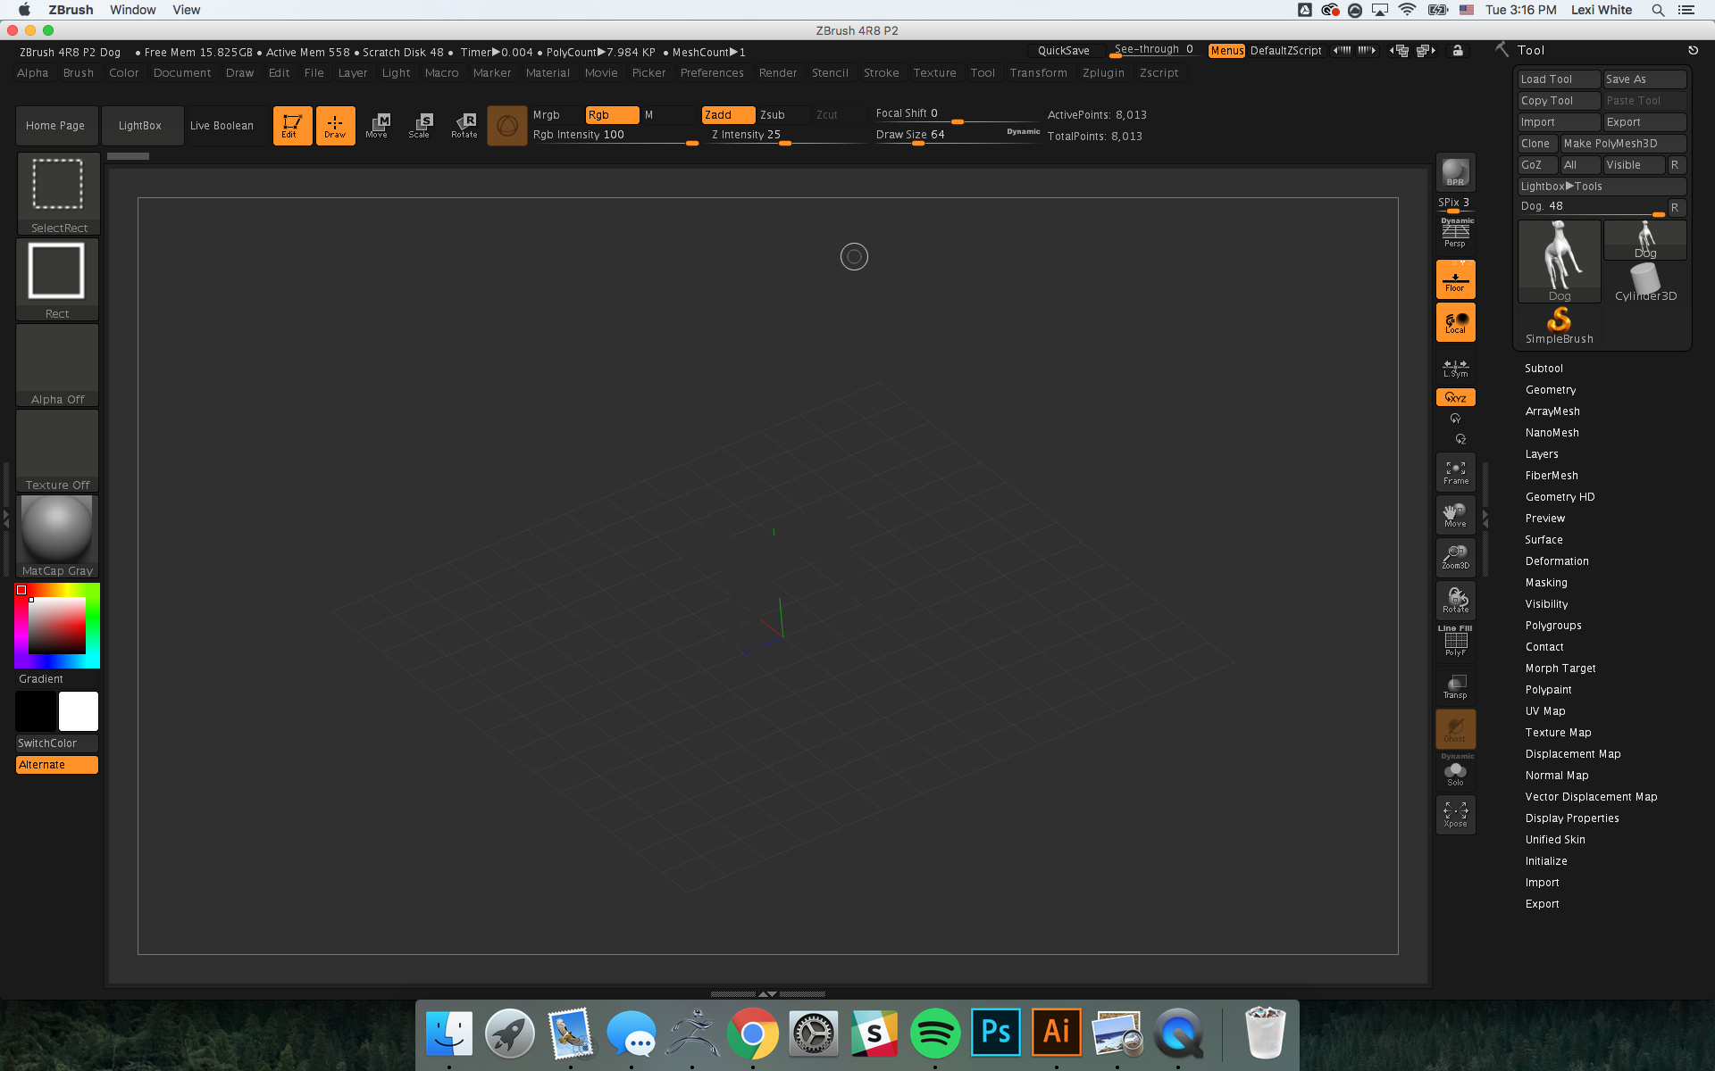Open the MatCap Gray material picker

coord(58,536)
